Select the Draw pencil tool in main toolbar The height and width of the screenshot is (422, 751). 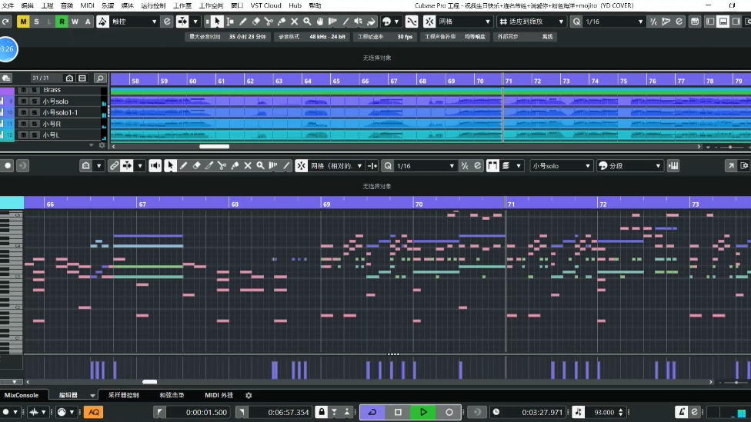[243, 22]
